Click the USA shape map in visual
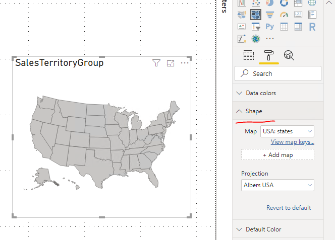Screen dimensions: 335x240 point(101,142)
